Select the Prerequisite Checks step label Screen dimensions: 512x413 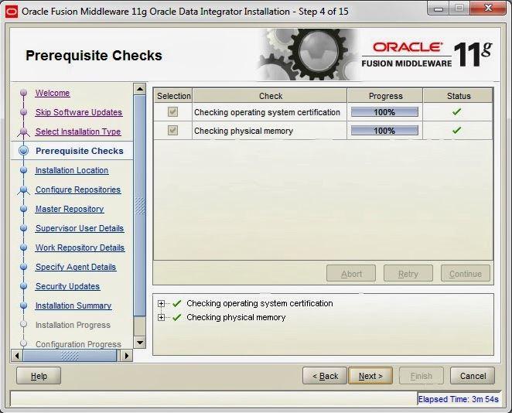(80, 151)
